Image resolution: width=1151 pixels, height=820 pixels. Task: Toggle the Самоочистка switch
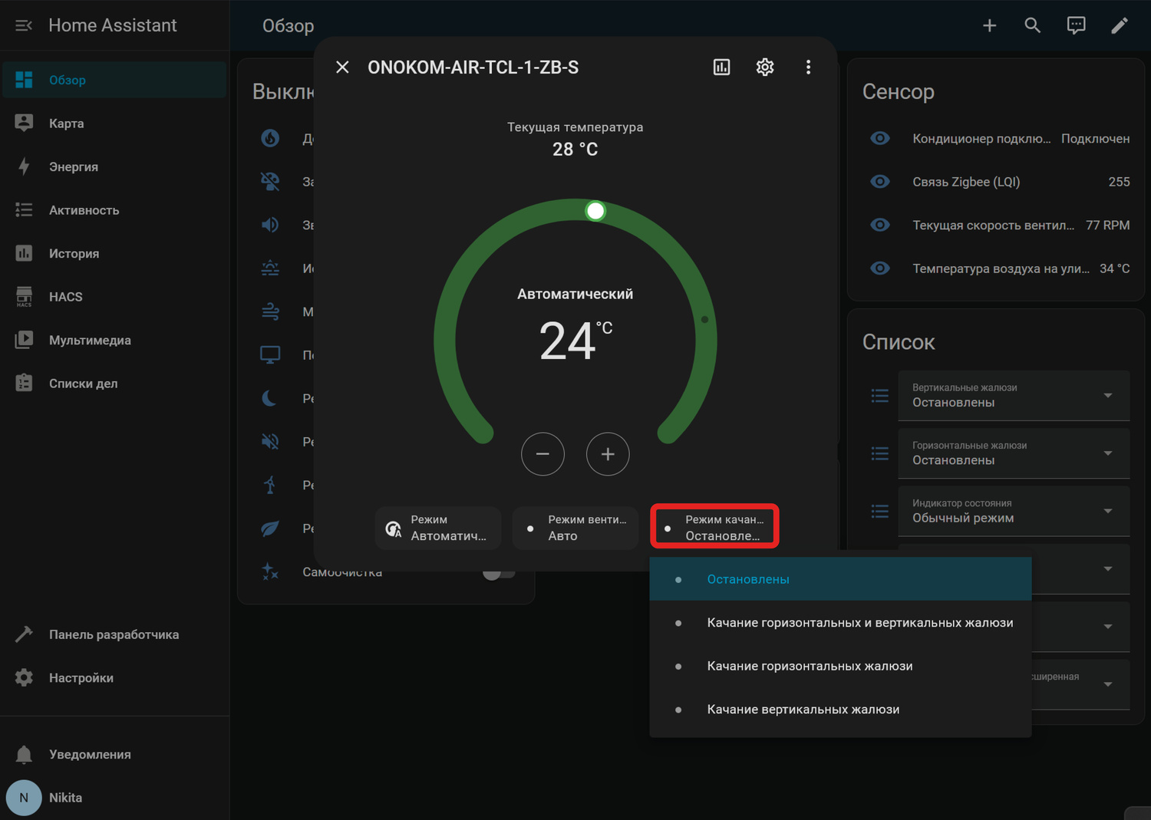(499, 572)
